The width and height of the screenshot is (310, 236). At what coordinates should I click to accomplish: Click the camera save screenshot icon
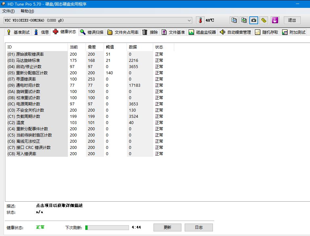click(254, 20)
